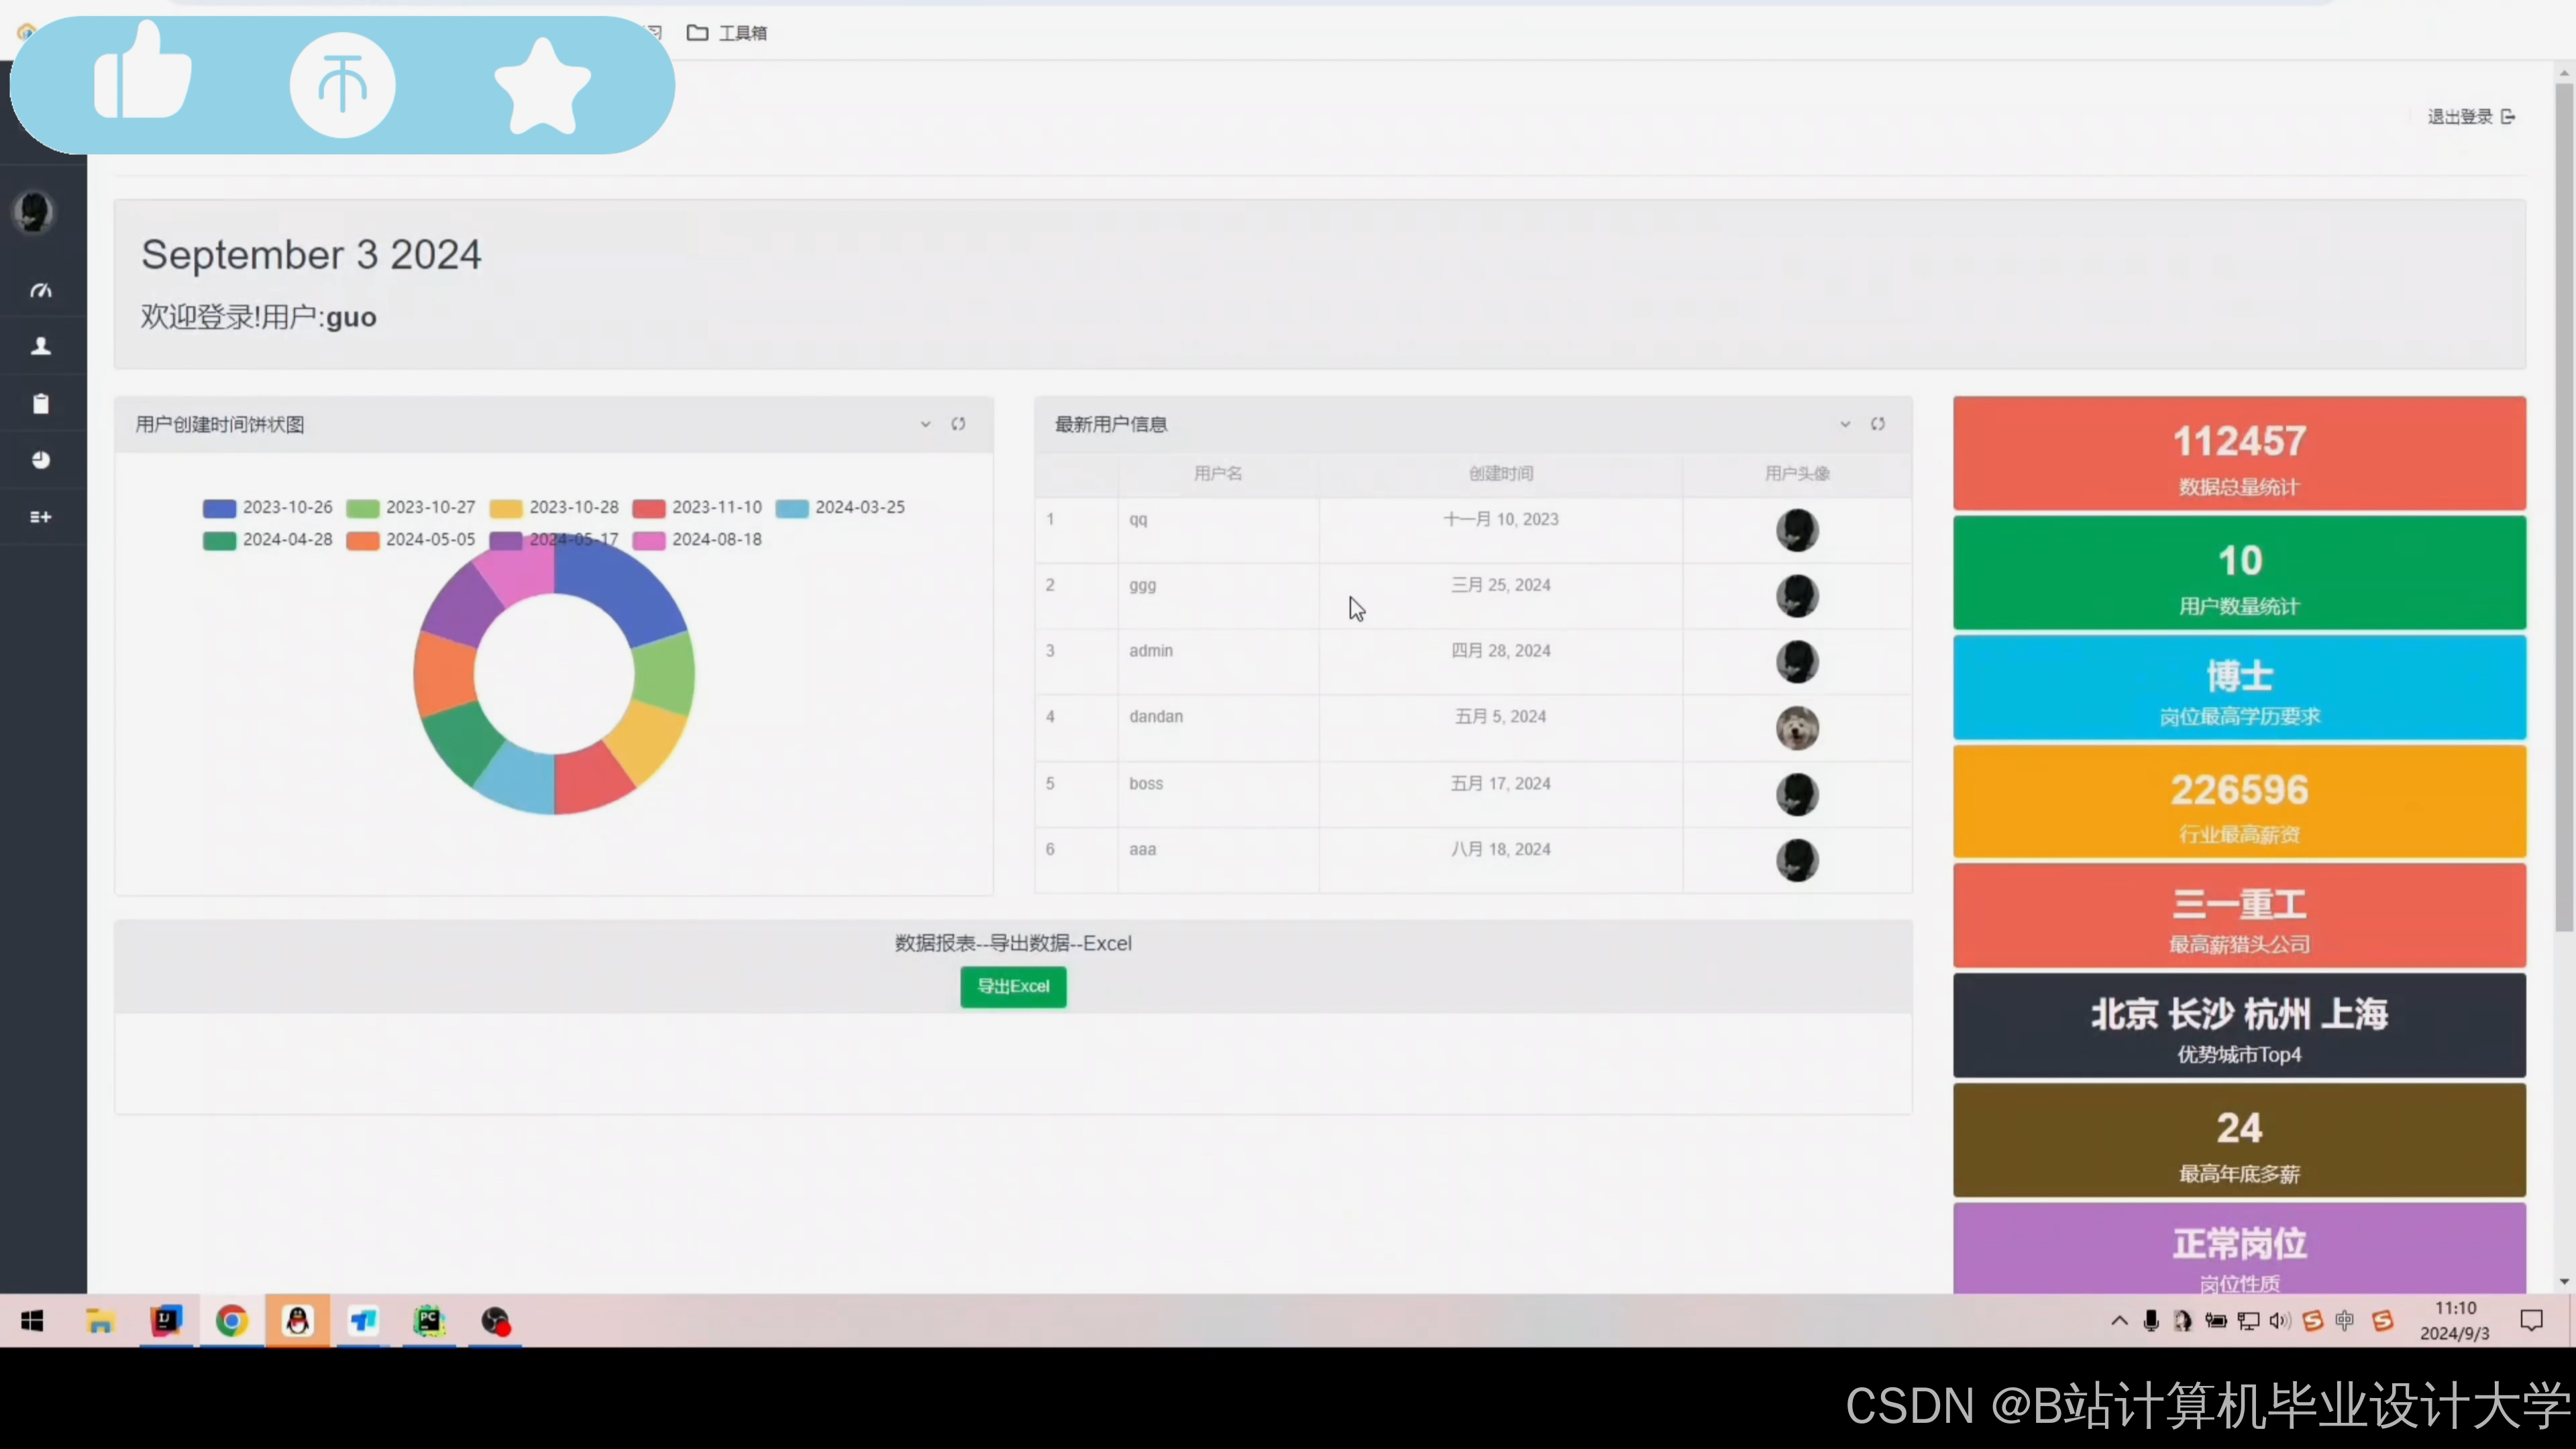The image size is (2576, 1449).
Task: Expand the system tray hidden icons
Action: point(2119,1321)
